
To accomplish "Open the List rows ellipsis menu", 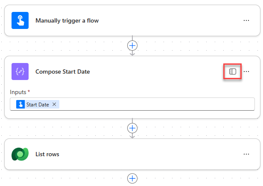I will pos(246,154).
